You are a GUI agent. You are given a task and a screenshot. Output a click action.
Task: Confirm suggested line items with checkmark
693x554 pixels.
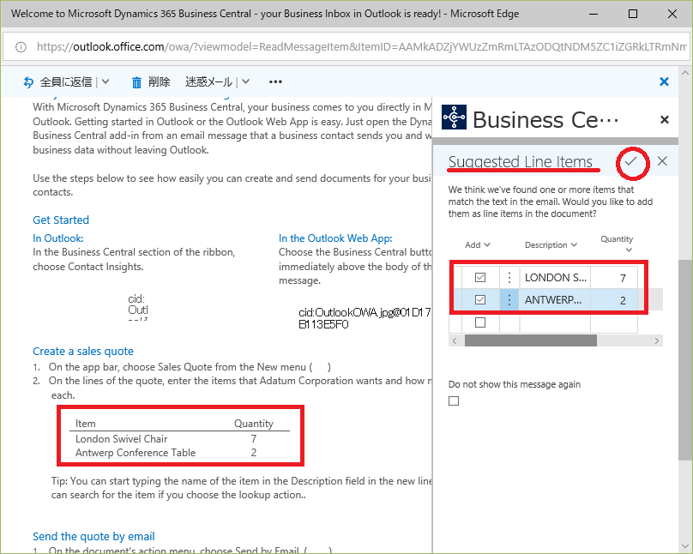point(630,161)
